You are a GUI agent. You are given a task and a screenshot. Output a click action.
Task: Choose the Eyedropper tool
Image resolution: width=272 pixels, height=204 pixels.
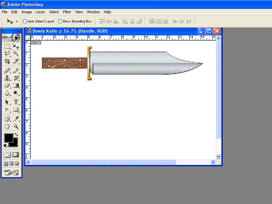[16, 119]
